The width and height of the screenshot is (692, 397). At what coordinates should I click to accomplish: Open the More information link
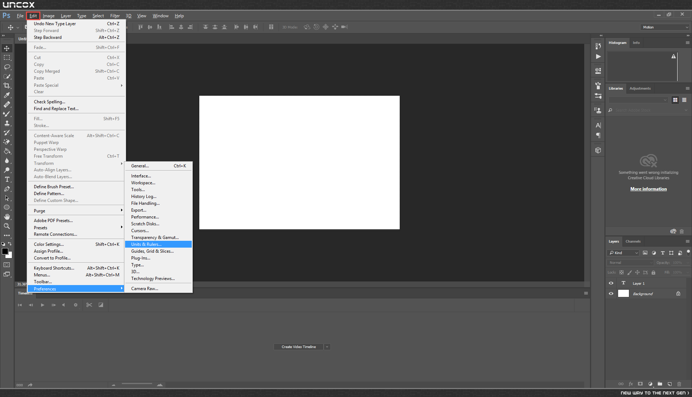coord(648,189)
